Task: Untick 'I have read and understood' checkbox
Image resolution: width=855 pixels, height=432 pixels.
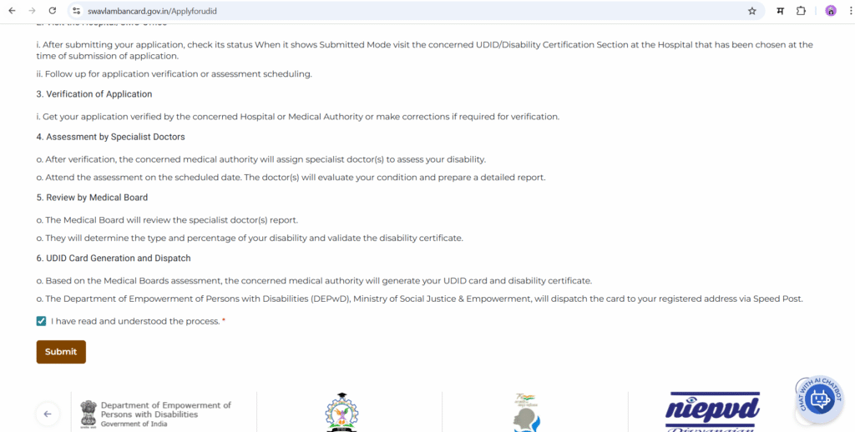Action: 42,321
